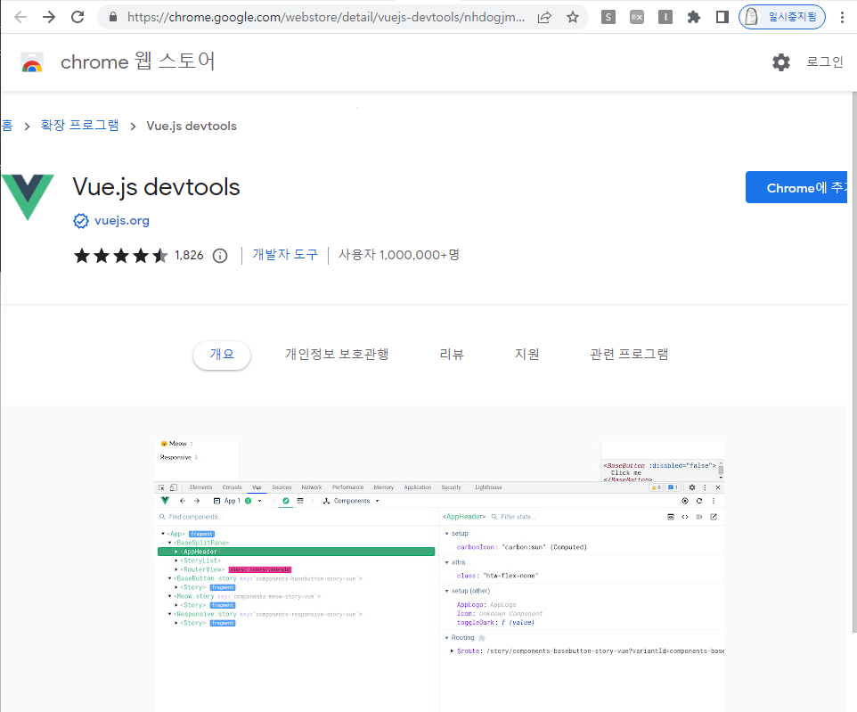Viewport: 857px width, 712px height.
Task: Click the rating info icon
Action: tap(220, 256)
